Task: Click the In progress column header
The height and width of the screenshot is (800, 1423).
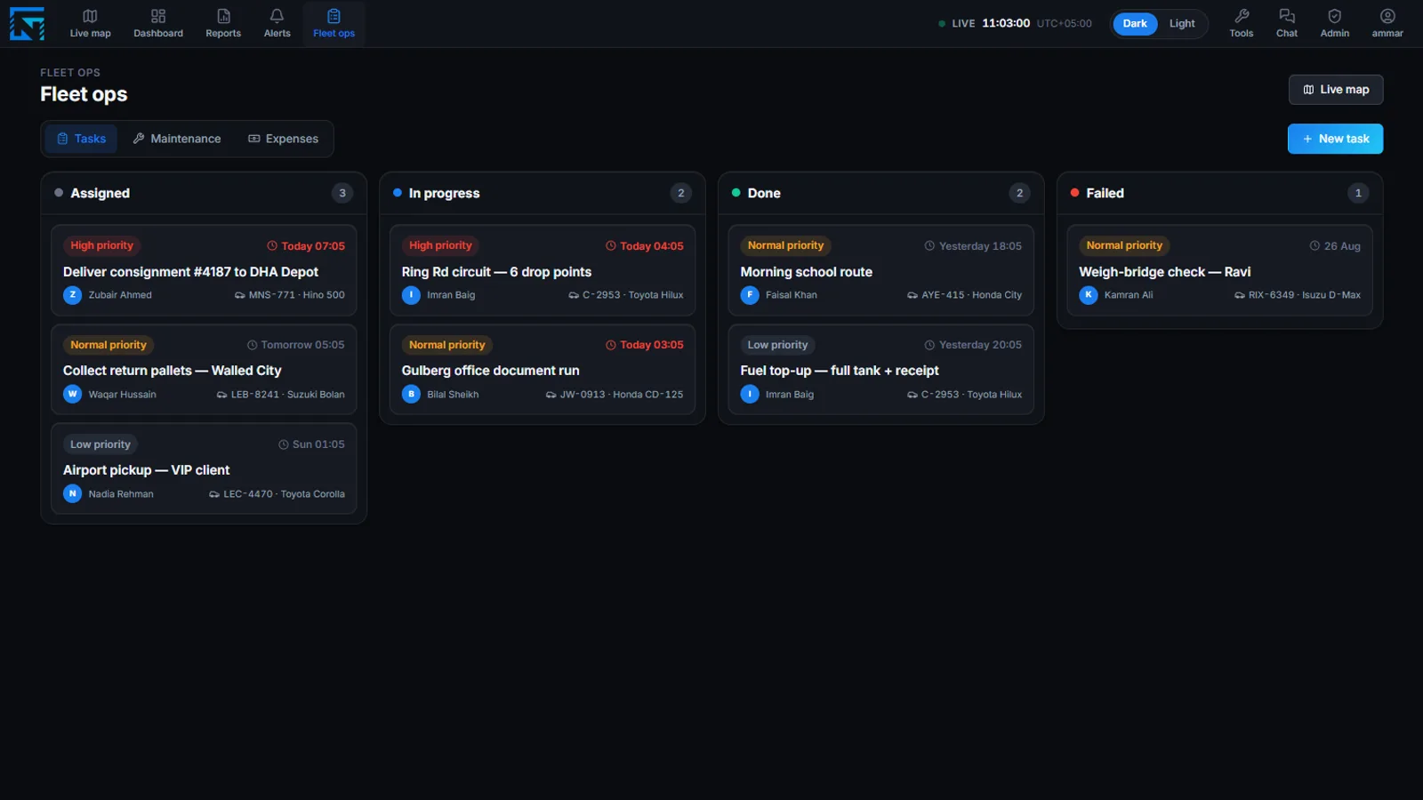Action: tap(543, 193)
